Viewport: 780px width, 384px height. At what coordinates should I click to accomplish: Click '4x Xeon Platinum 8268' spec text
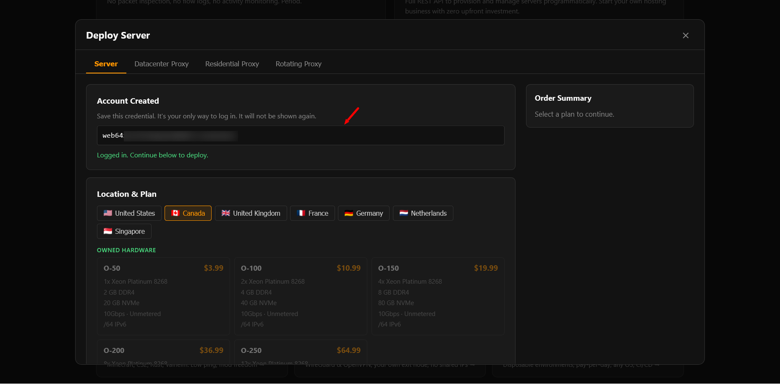pos(410,282)
